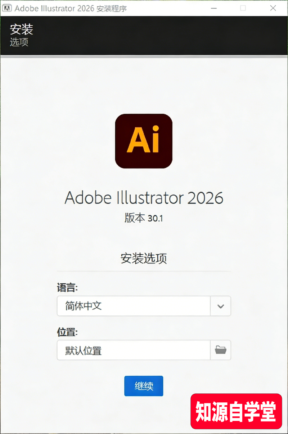Screen dimensions: 288x434
Task: Minimize the installer window
Action: [x=214, y=8]
